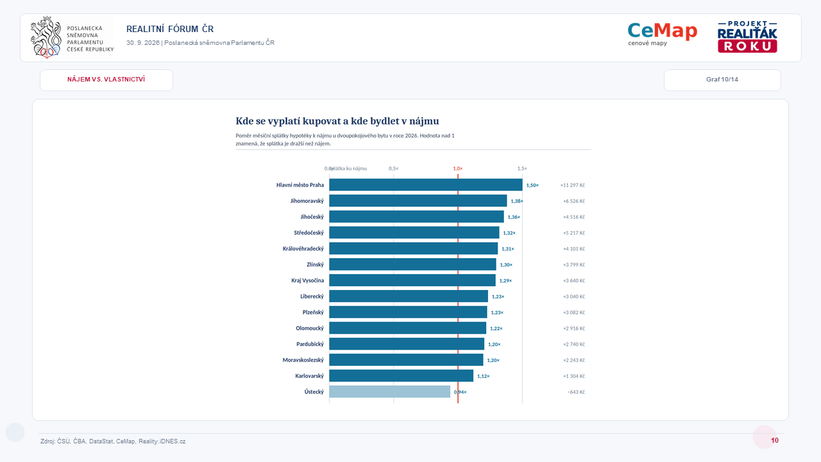This screenshot has width=821, height=462.
Task: Click the "1,12×" value in Karlovarský row
Action: pos(484,376)
